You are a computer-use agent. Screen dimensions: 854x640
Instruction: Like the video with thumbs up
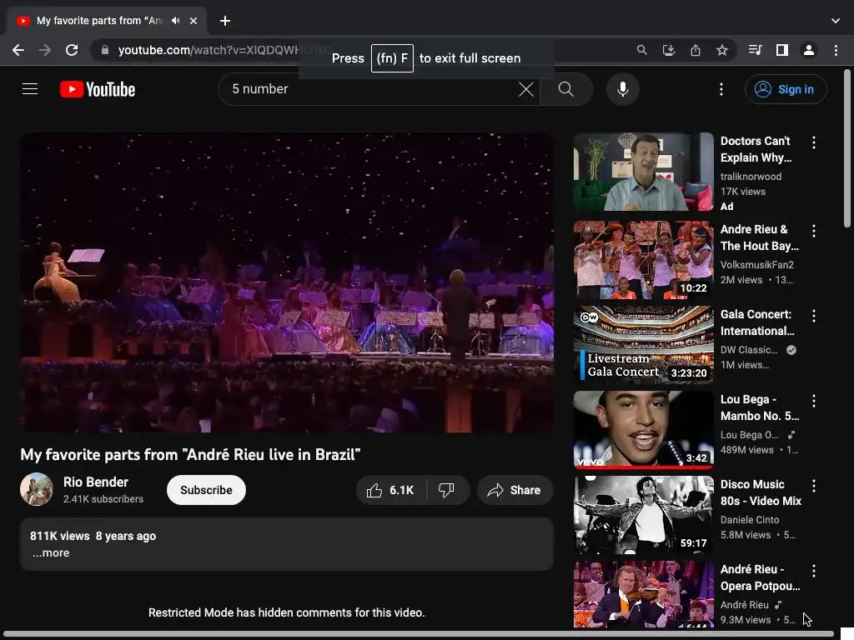[390, 490]
